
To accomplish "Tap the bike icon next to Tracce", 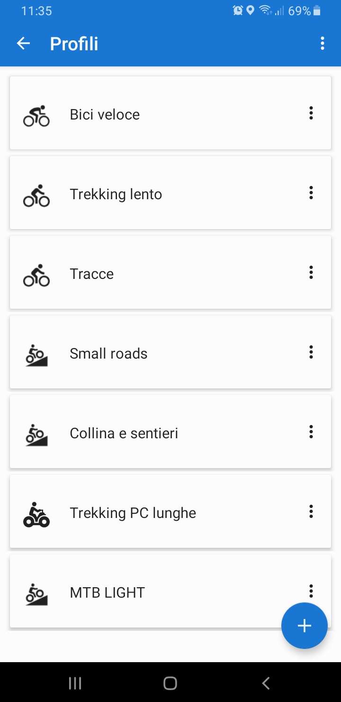I will click(x=36, y=275).
